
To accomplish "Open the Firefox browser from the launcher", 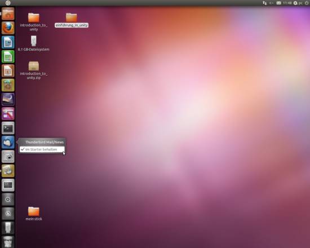I will (x=8, y=28).
